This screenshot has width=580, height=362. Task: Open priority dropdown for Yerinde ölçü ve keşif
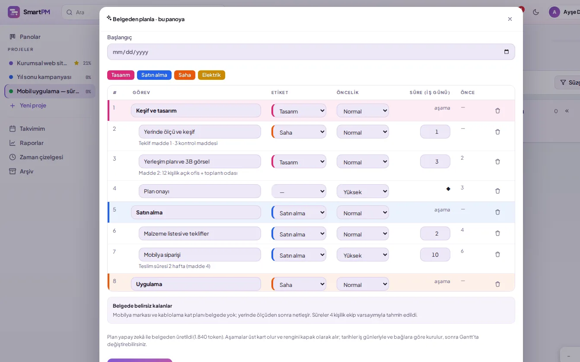(x=363, y=132)
